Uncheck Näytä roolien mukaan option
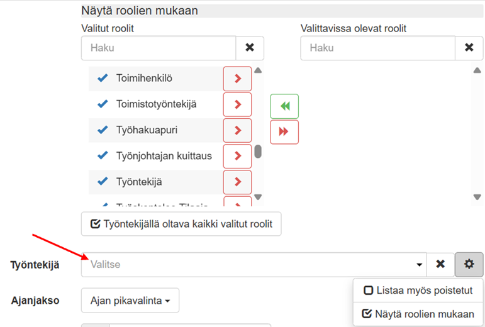Viewport: 485px width, 327px height. (x=418, y=314)
